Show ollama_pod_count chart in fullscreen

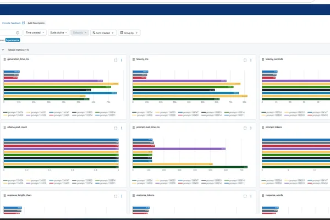click(x=116, y=128)
